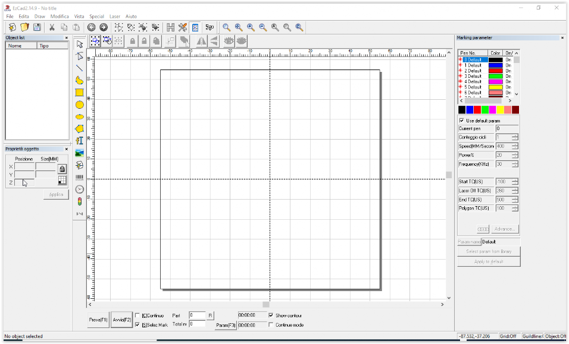Select the rectangle drawing tool
Image resolution: width=569 pixels, height=344 pixels.
click(x=79, y=92)
